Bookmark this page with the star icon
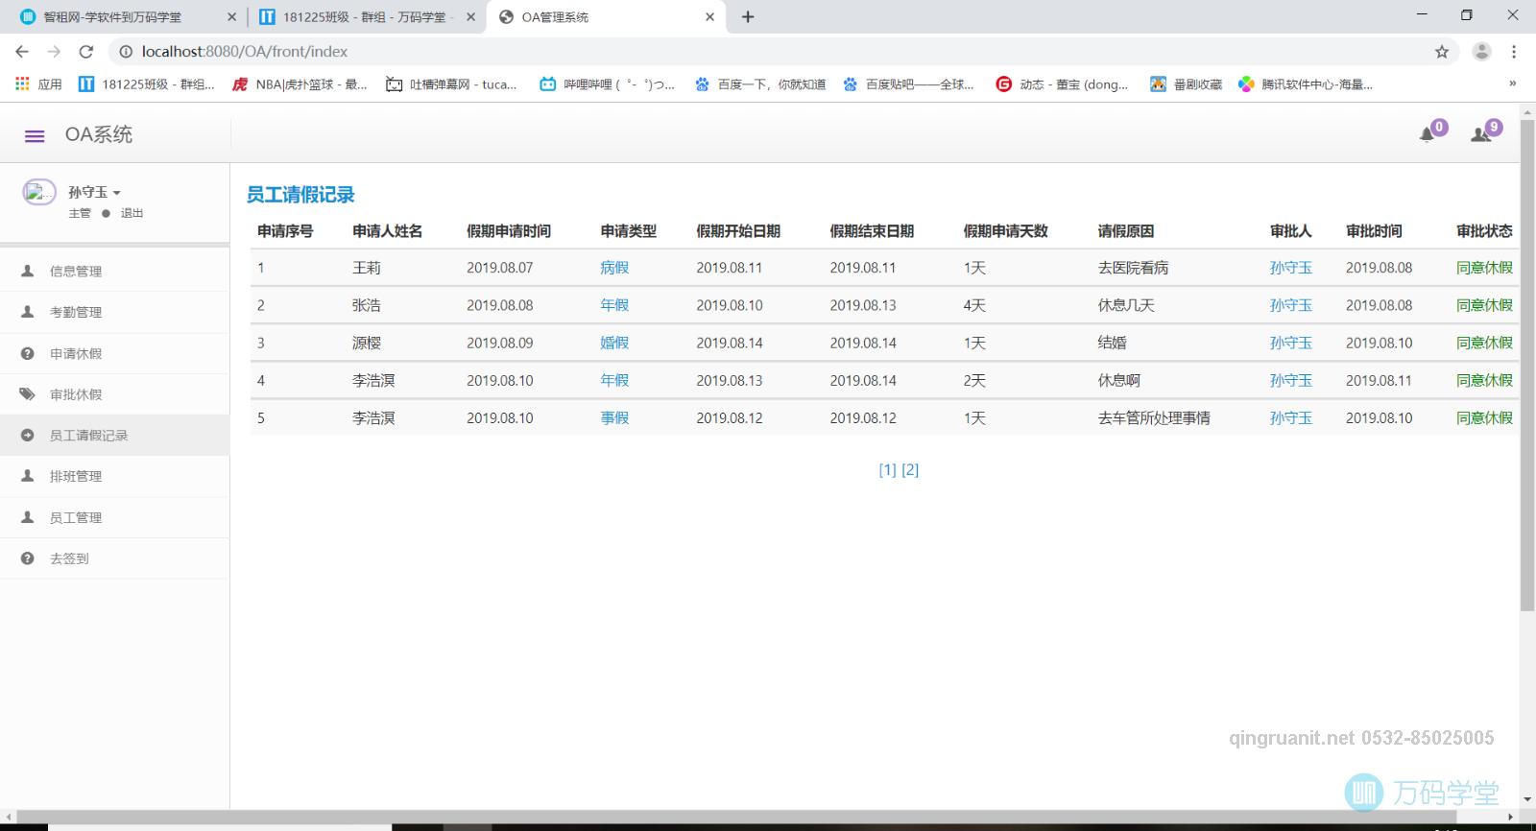The height and width of the screenshot is (831, 1536). pos(1441,52)
